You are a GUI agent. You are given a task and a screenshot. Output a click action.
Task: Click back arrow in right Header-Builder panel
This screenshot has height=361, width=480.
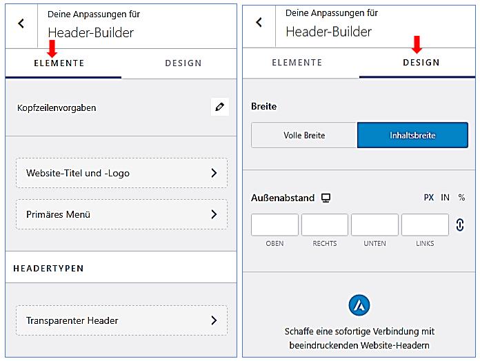point(259,23)
